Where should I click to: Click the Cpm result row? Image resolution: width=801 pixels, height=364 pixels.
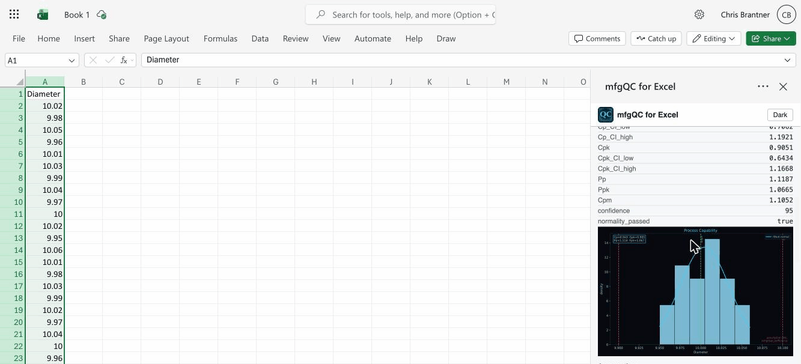pyautogui.click(x=695, y=200)
